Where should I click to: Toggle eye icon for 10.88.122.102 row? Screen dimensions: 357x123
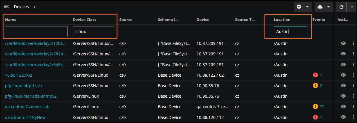pos(344,75)
